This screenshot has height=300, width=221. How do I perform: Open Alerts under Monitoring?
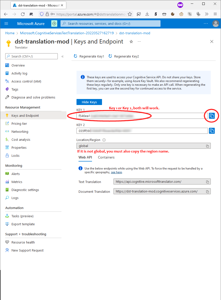[x=15, y=174]
